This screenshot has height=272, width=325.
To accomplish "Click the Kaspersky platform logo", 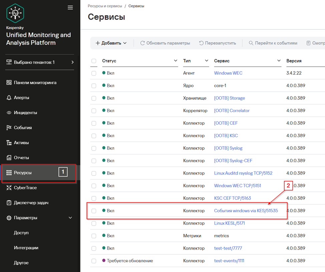I will click(x=15, y=13).
